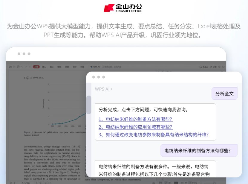248x184 pixels.
Task: Click the comment icon at toolbar far right
Action: coord(223,67)
